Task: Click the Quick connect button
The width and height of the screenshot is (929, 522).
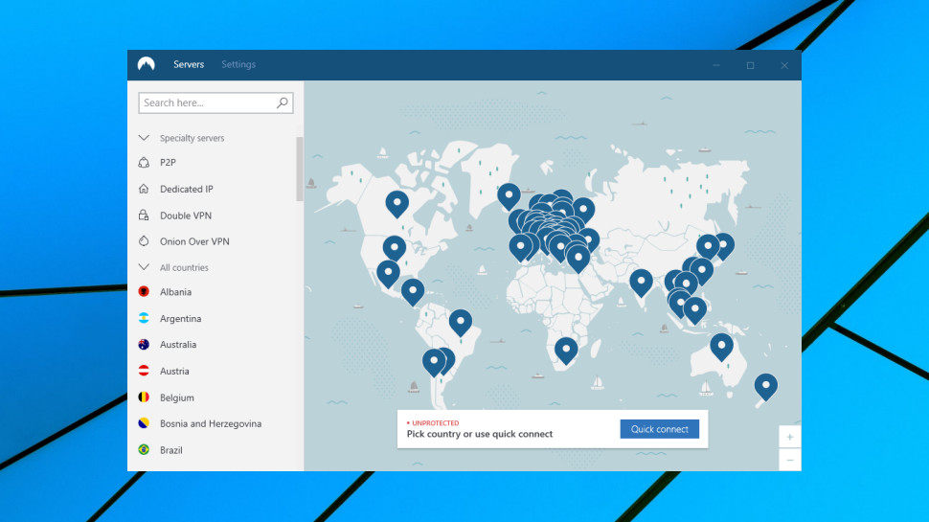Action: pyautogui.click(x=660, y=429)
